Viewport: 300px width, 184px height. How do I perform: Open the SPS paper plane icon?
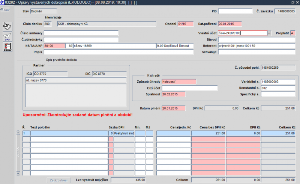7,37
